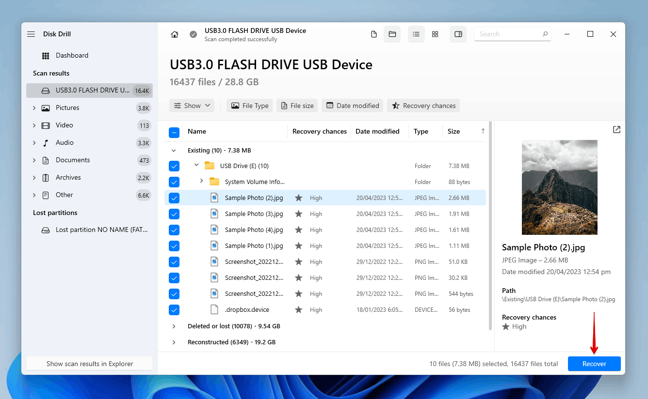
Task: Click the Lost partition drive icon
Action: click(x=46, y=230)
